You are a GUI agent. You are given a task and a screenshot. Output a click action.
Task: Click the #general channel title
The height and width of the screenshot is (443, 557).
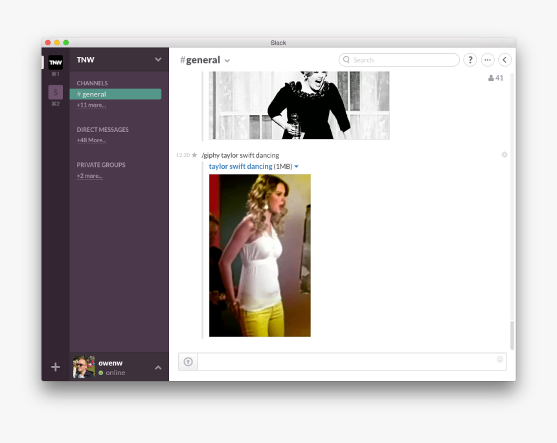200,60
